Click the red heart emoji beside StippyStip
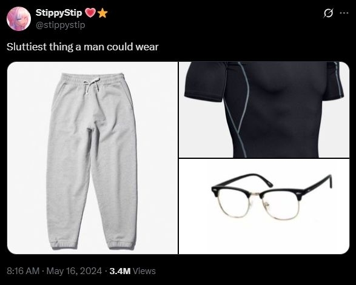 click(x=90, y=13)
